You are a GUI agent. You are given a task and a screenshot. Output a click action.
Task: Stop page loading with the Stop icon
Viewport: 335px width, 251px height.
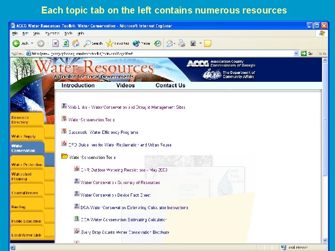coord(55,44)
